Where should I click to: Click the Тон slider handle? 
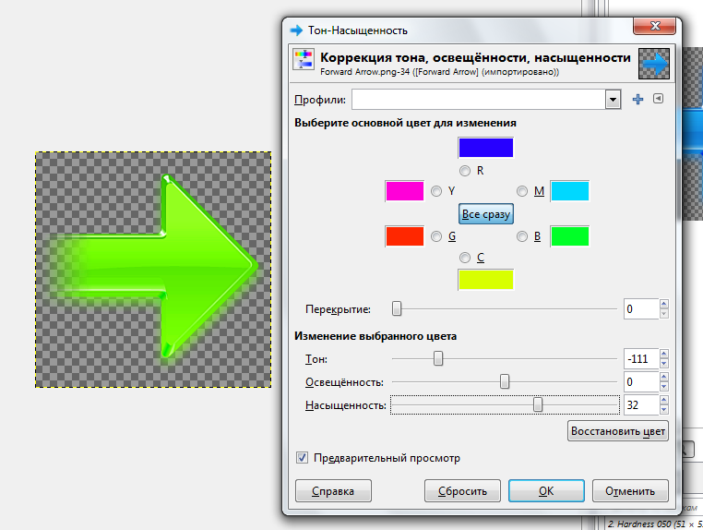click(438, 358)
